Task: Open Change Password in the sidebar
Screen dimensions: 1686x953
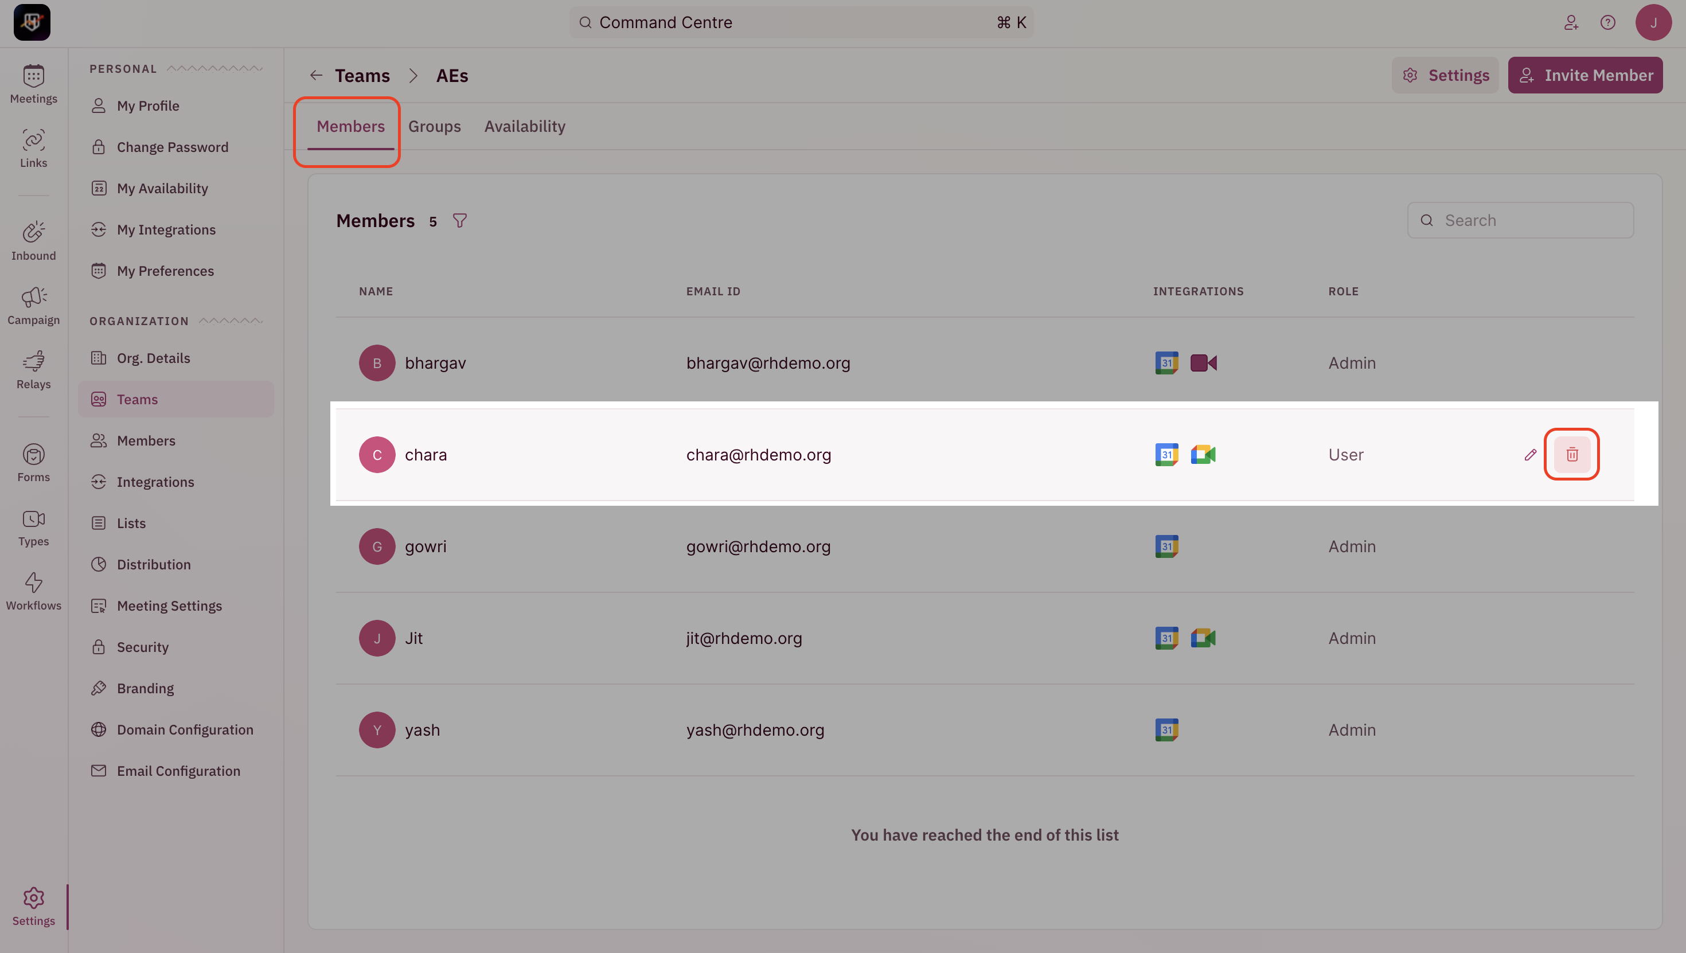Action: pyautogui.click(x=175, y=147)
